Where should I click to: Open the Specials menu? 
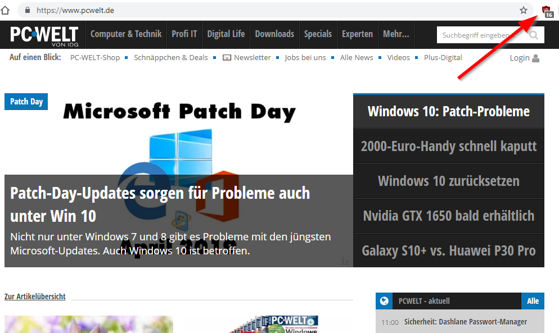tap(318, 34)
